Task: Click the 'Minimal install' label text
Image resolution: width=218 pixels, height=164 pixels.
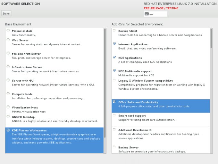Action: pos(22,31)
